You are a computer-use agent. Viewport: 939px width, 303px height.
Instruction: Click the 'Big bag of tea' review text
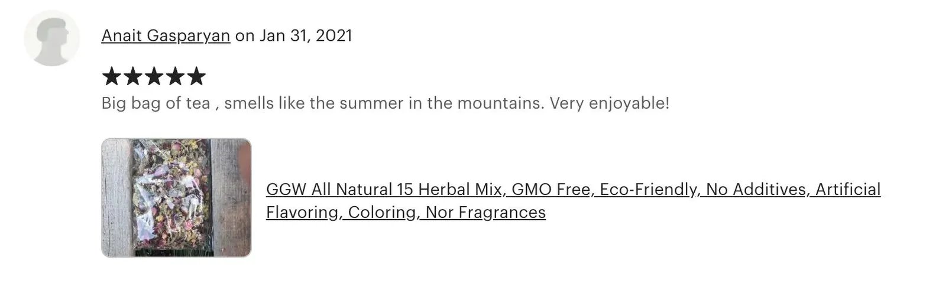click(x=156, y=104)
